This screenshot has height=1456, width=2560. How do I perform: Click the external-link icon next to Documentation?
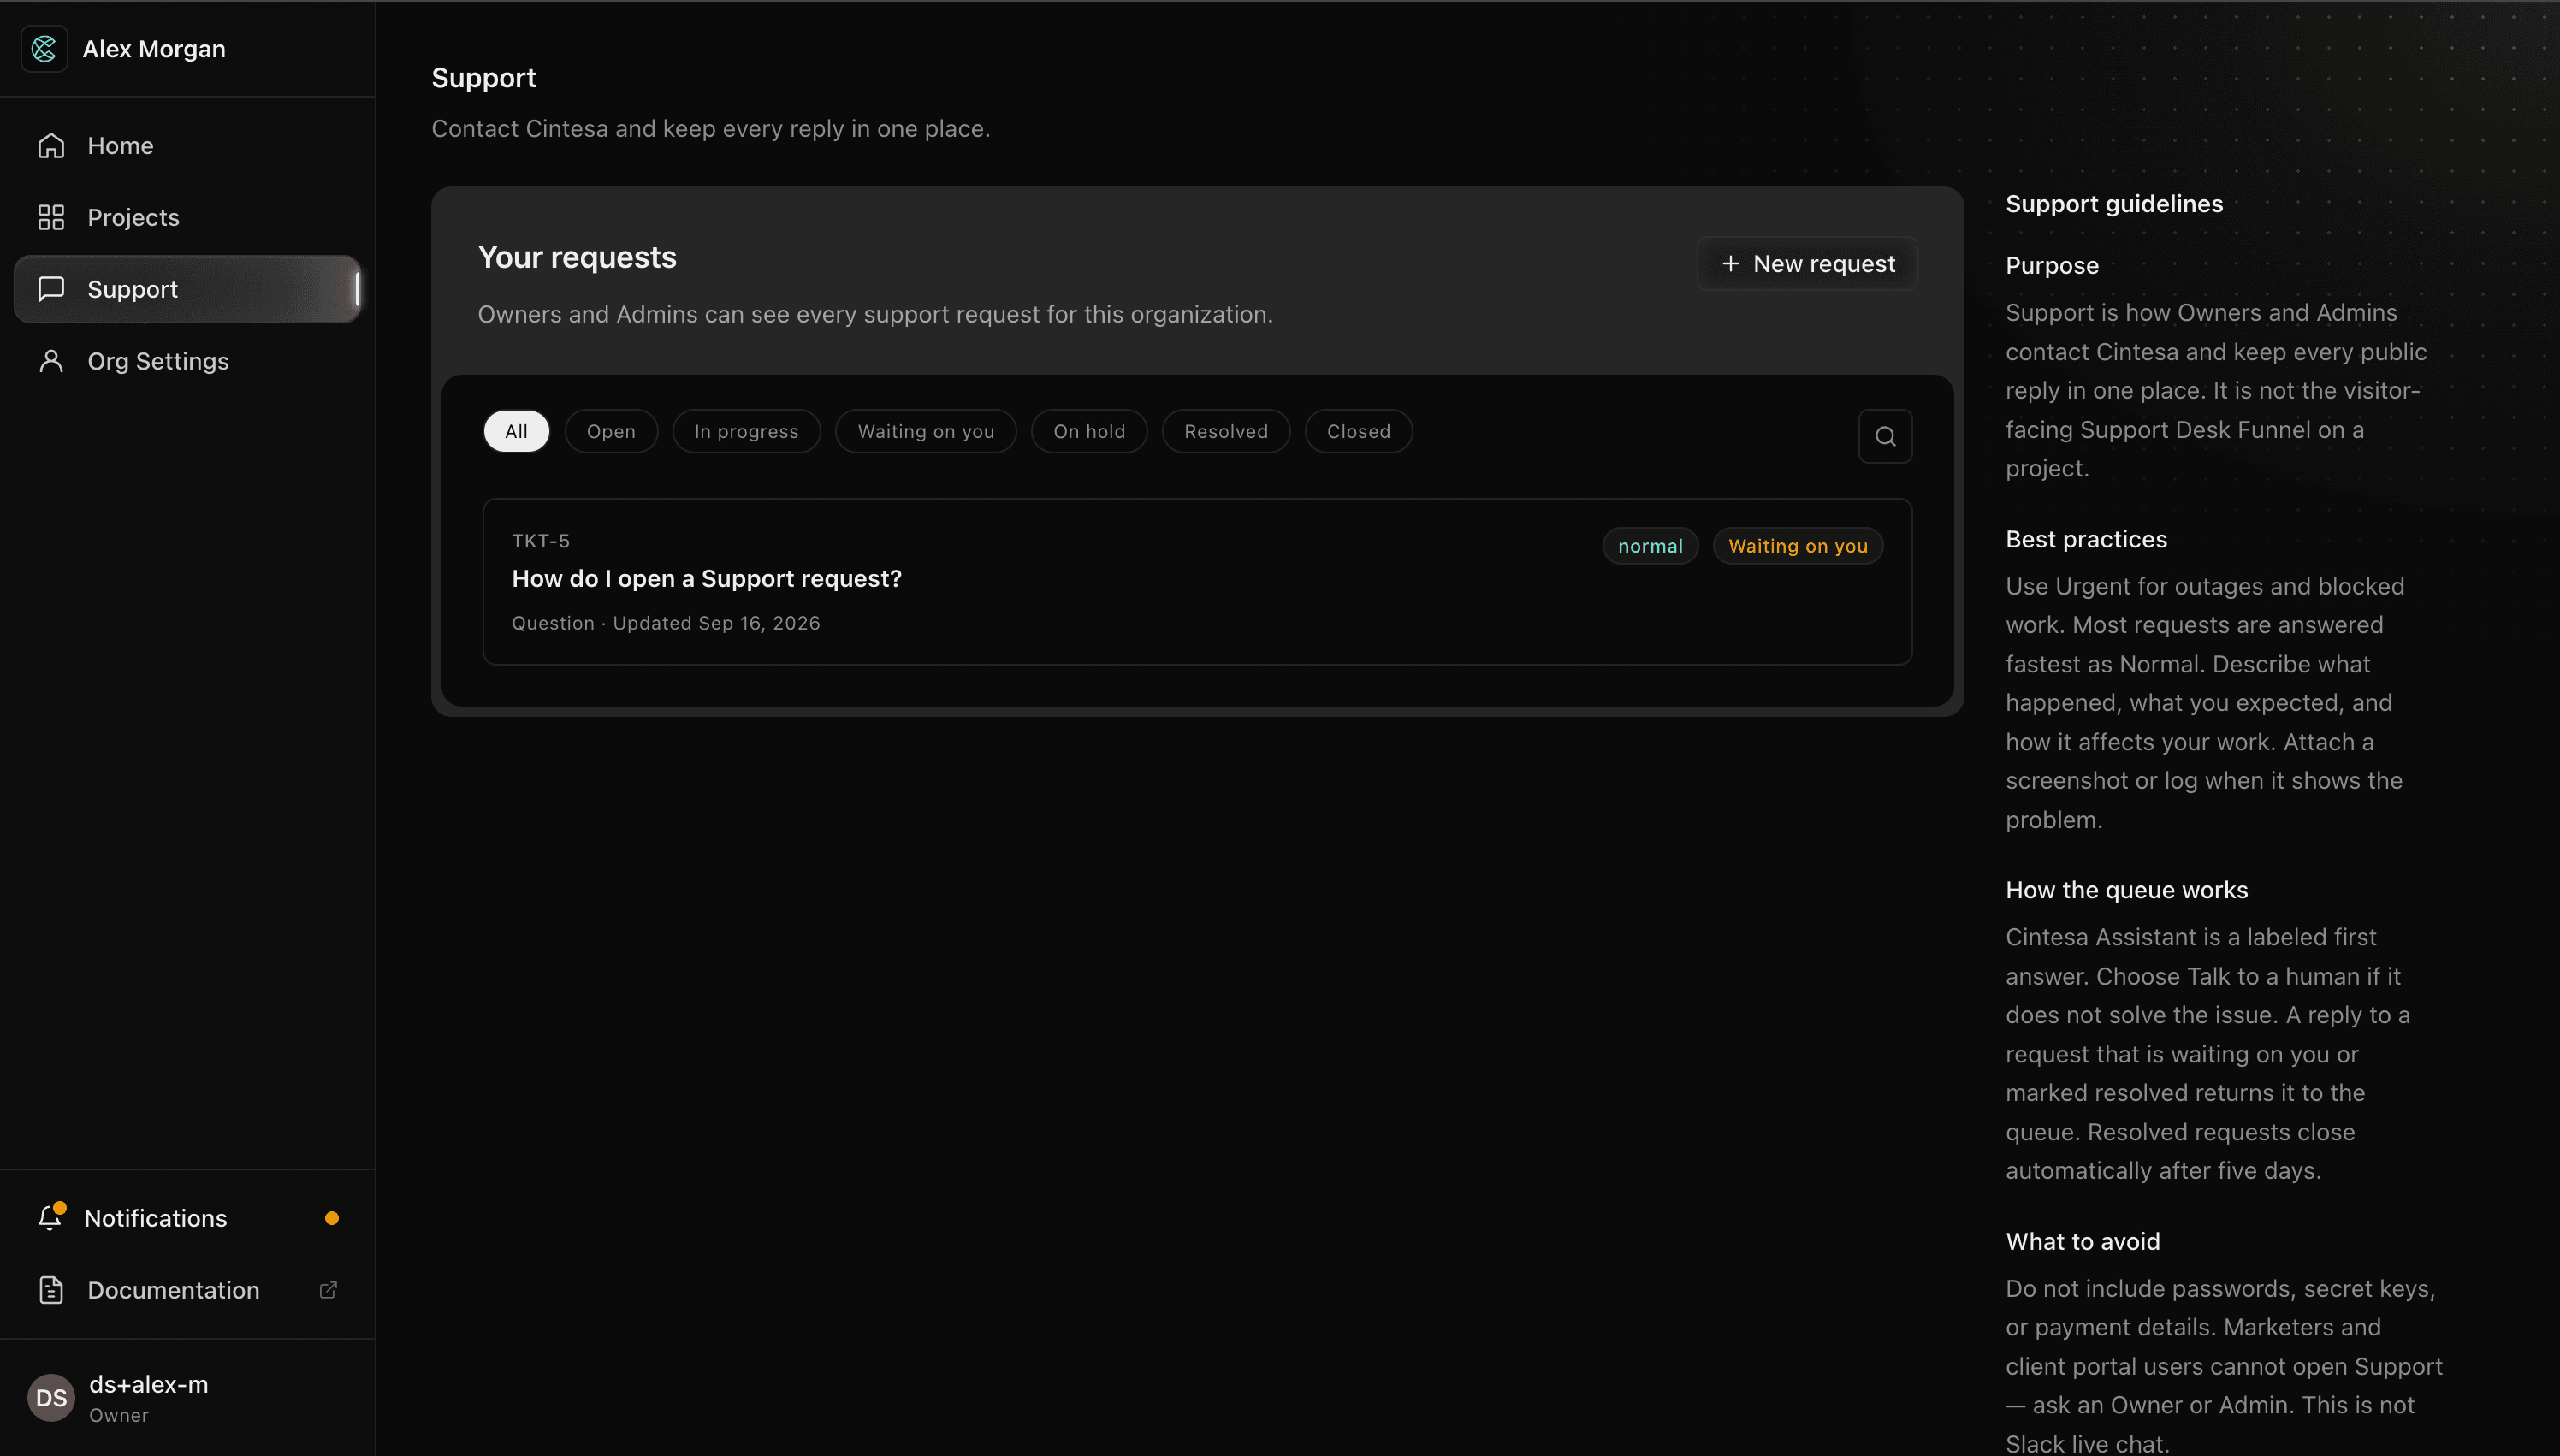[328, 1290]
